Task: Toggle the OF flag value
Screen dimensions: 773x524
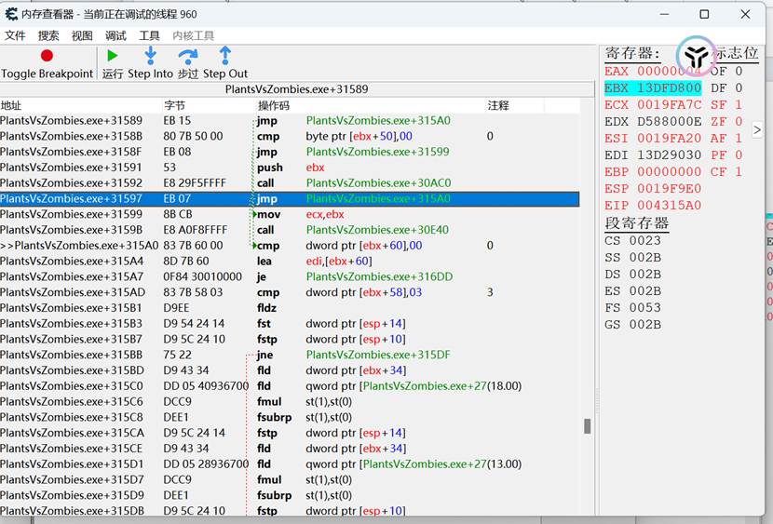Action: (x=726, y=71)
